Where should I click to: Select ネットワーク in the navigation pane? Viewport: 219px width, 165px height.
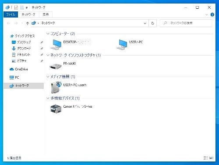(24, 86)
